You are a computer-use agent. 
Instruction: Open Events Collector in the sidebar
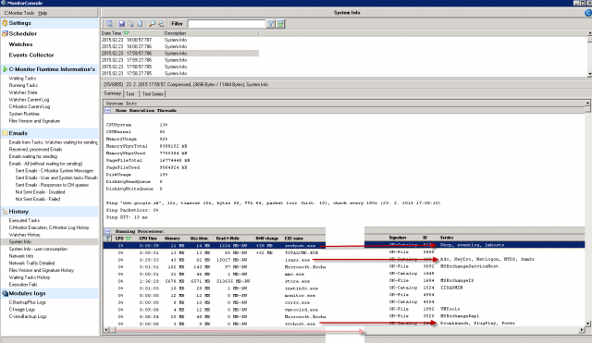(31, 55)
